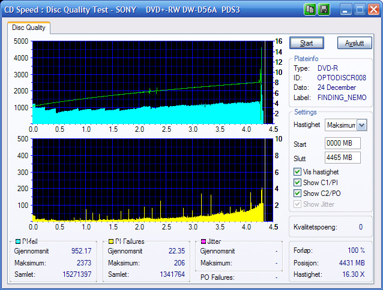Click the Posisjon value 4431 MB

[352, 263]
